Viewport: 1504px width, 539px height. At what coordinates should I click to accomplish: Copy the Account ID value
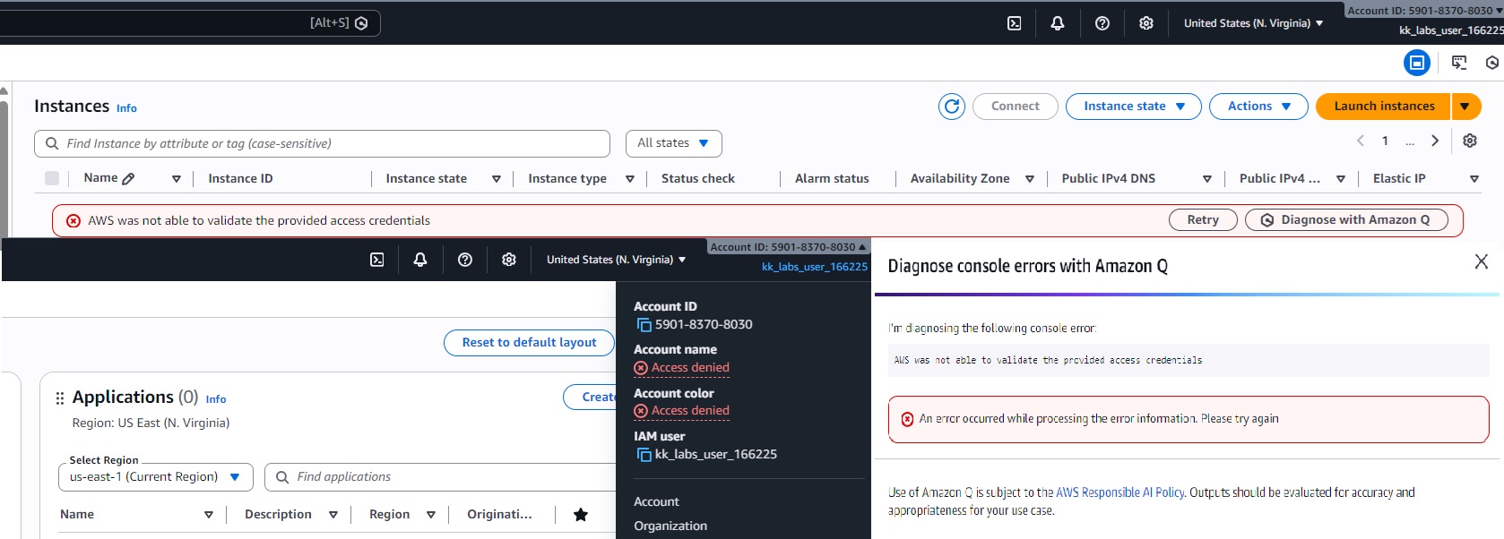pyautogui.click(x=644, y=325)
